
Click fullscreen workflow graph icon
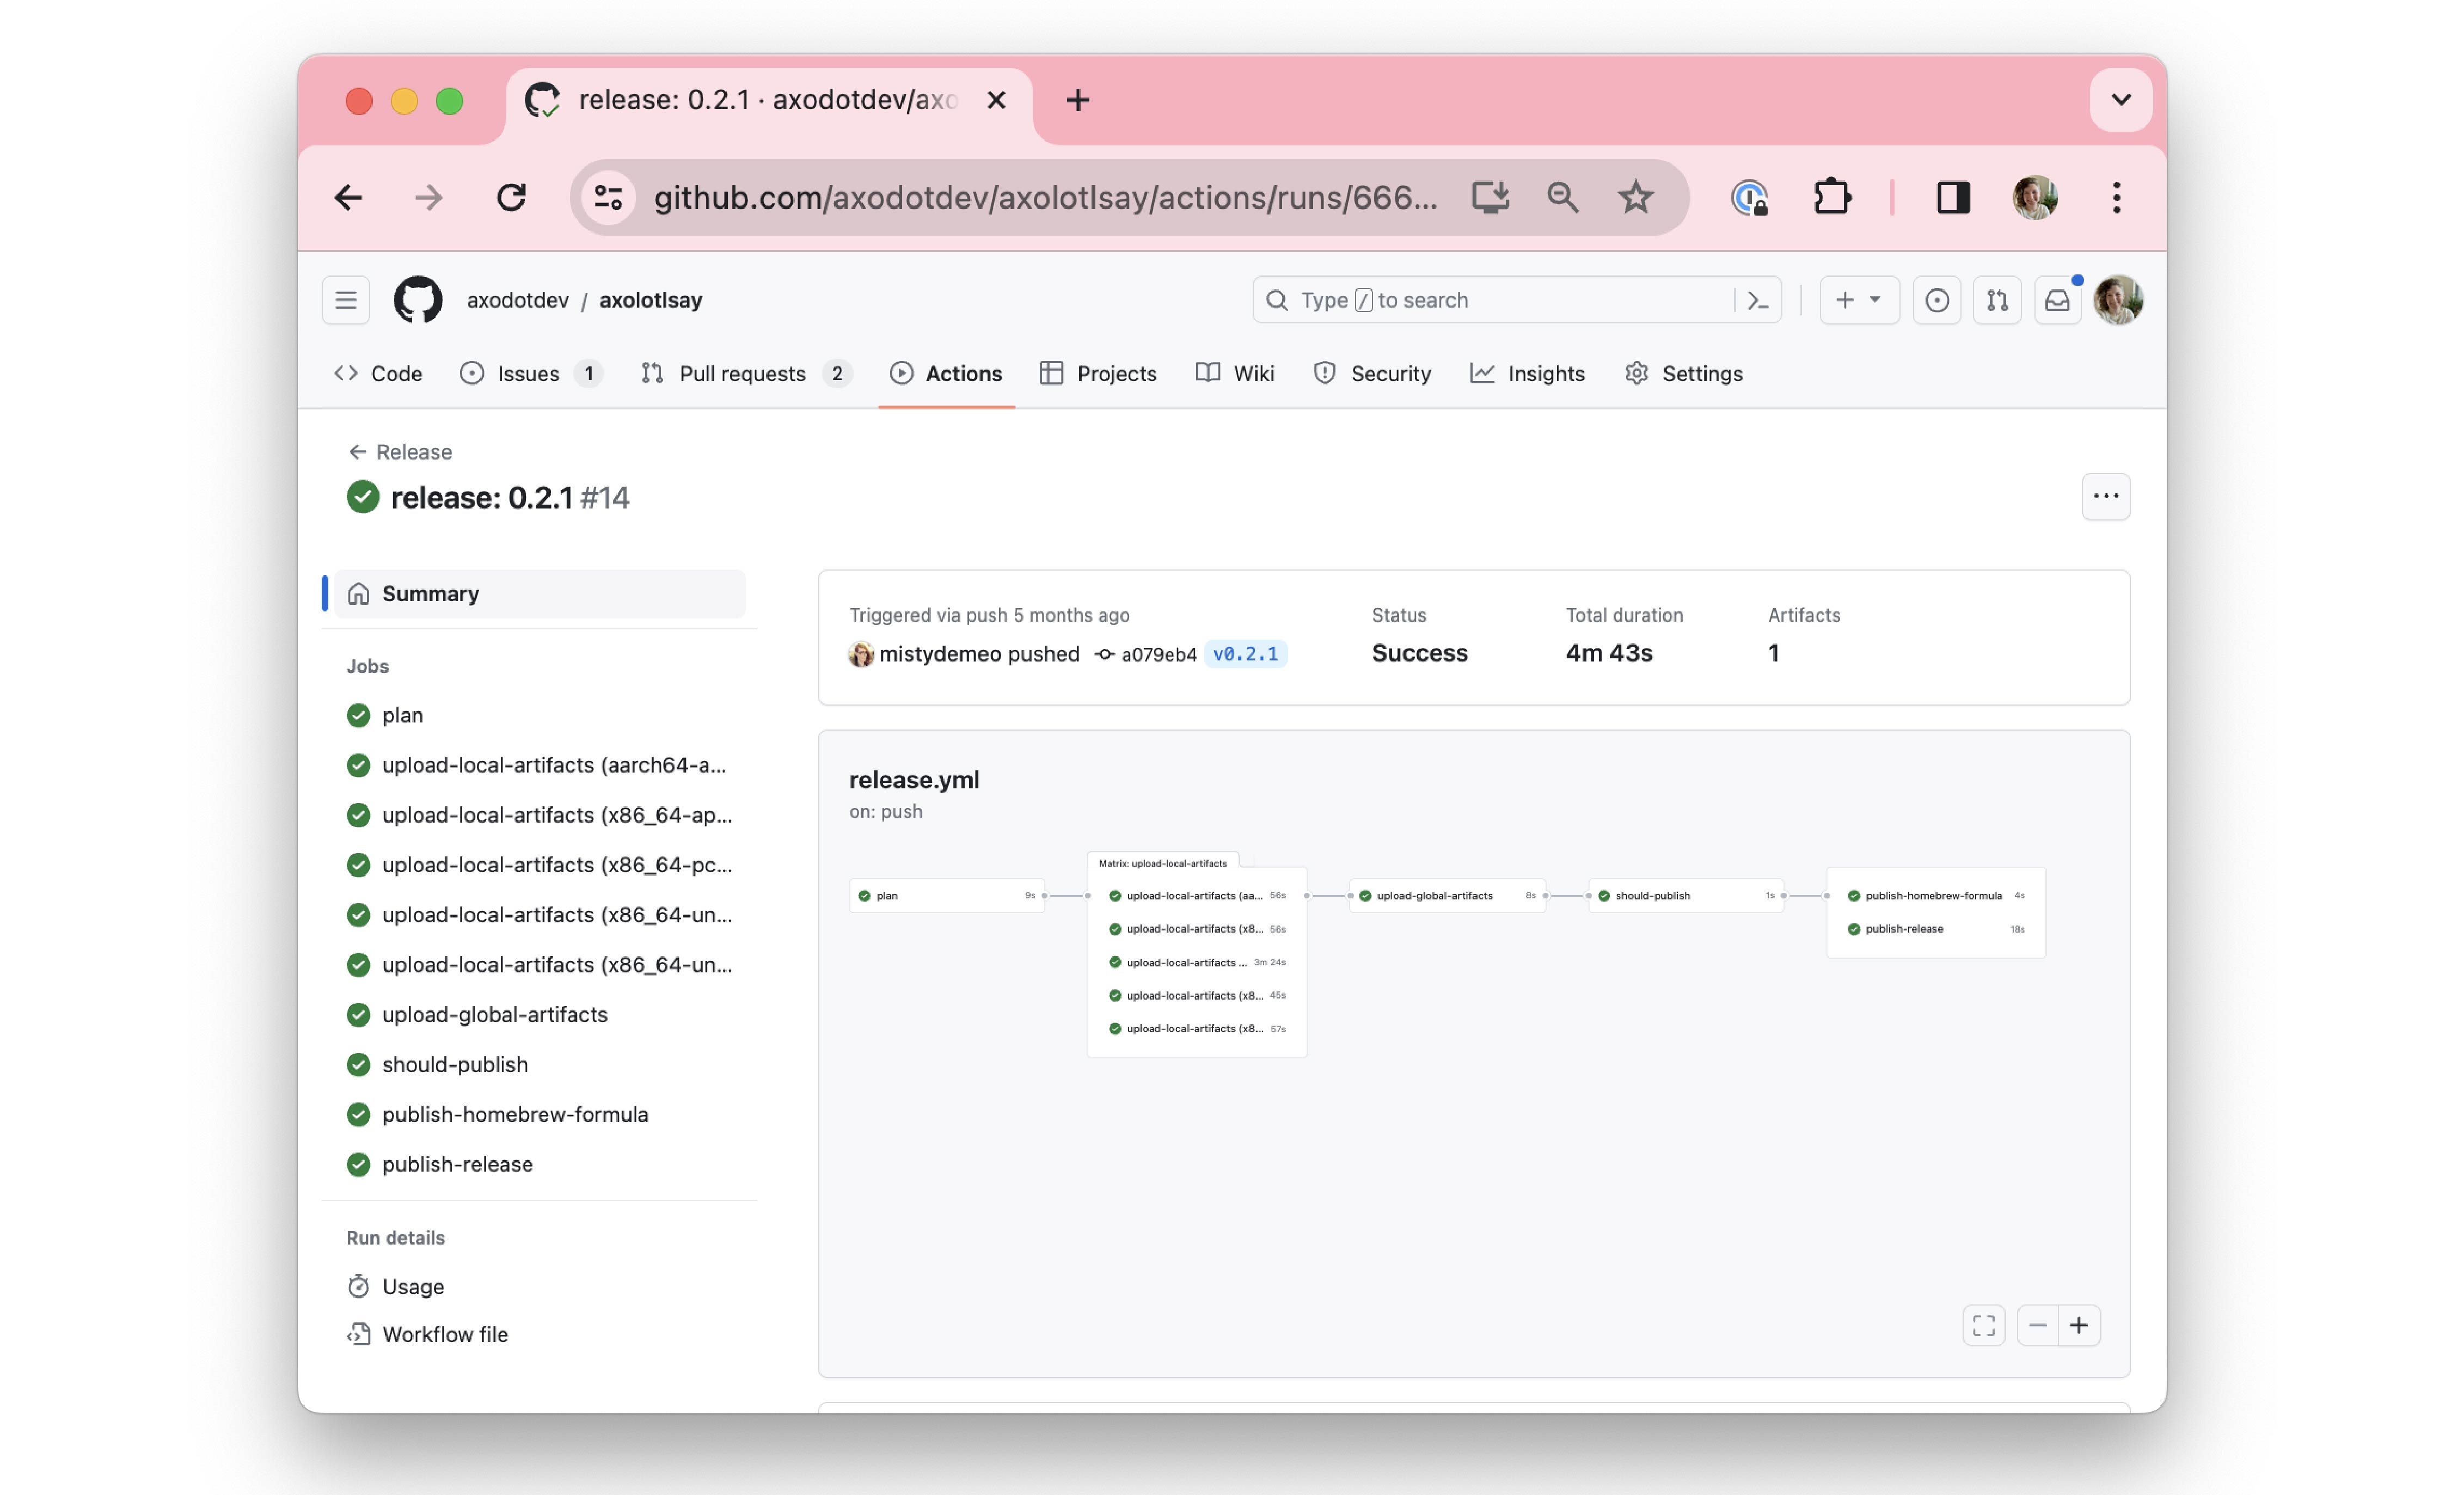pyautogui.click(x=1983, y=1325)
